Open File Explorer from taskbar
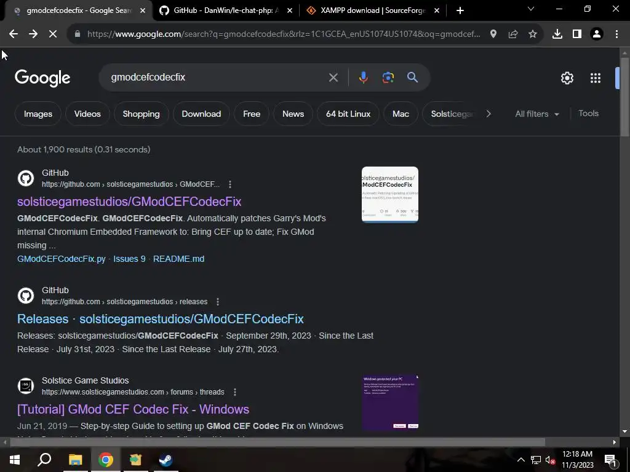The width and height of the screenshot is (630, 472). tap(75, 460)
